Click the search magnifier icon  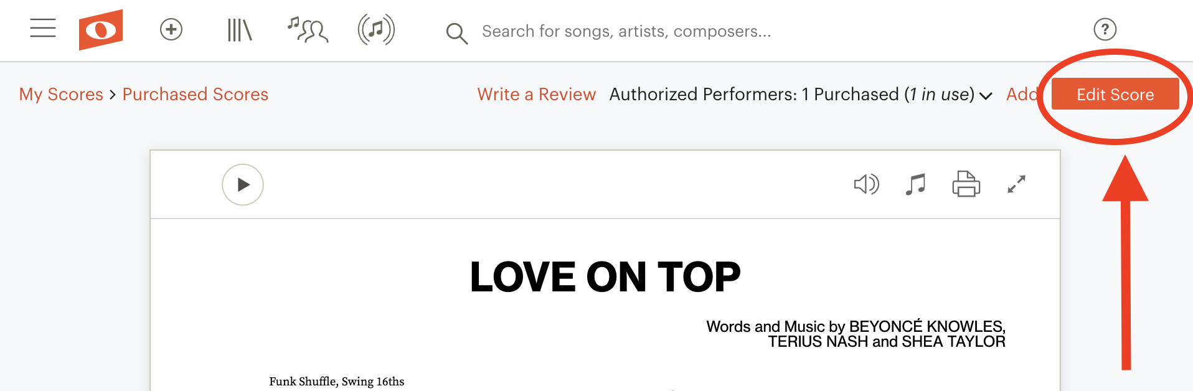pos(456,33)
